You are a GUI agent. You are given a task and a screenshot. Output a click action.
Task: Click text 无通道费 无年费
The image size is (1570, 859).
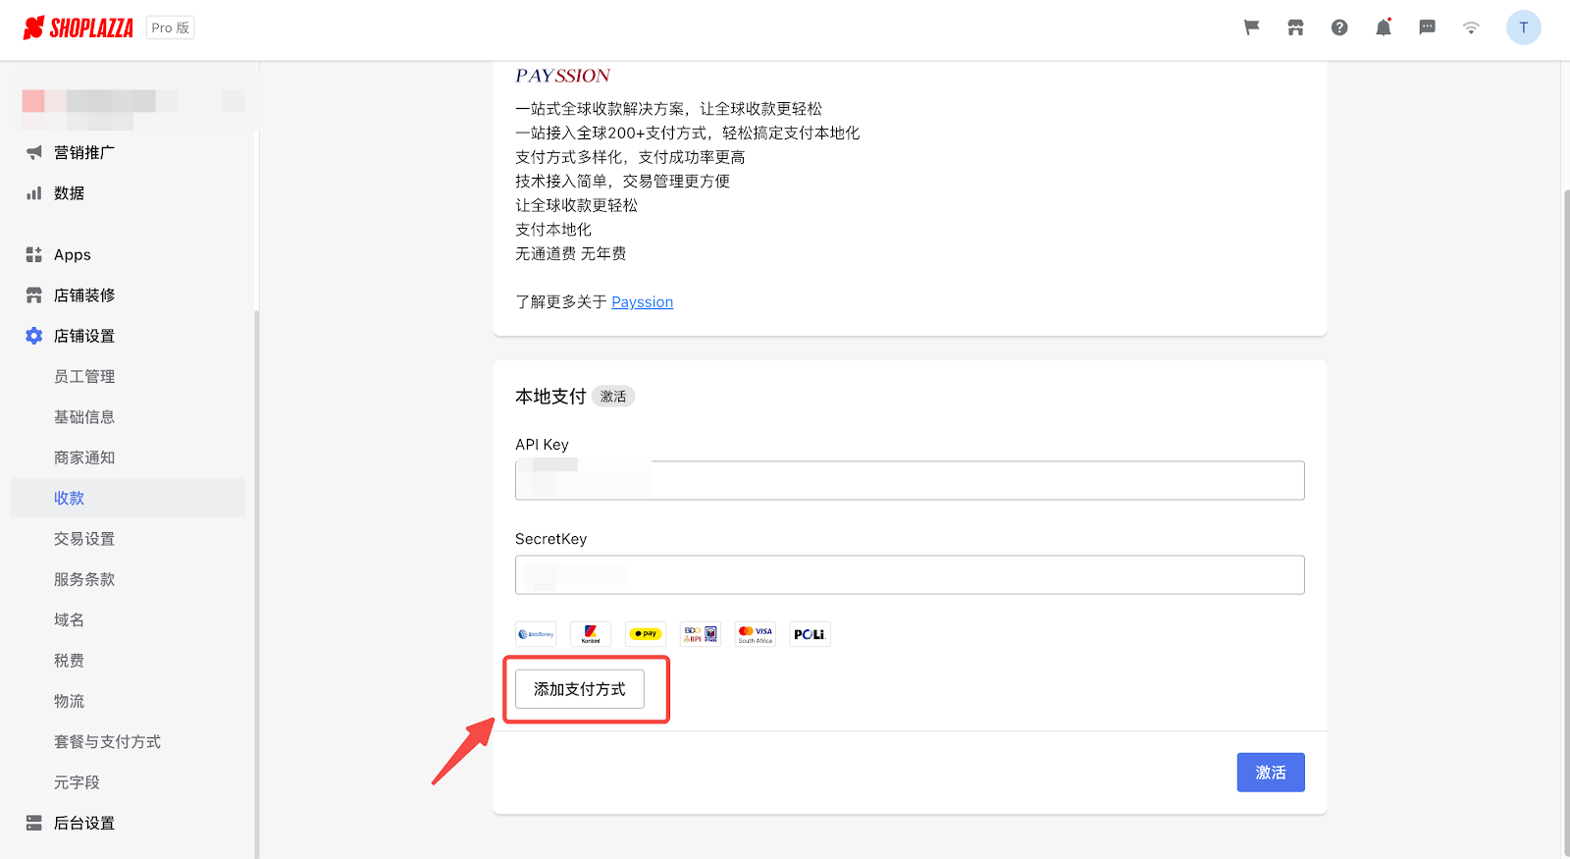(570, 253)
